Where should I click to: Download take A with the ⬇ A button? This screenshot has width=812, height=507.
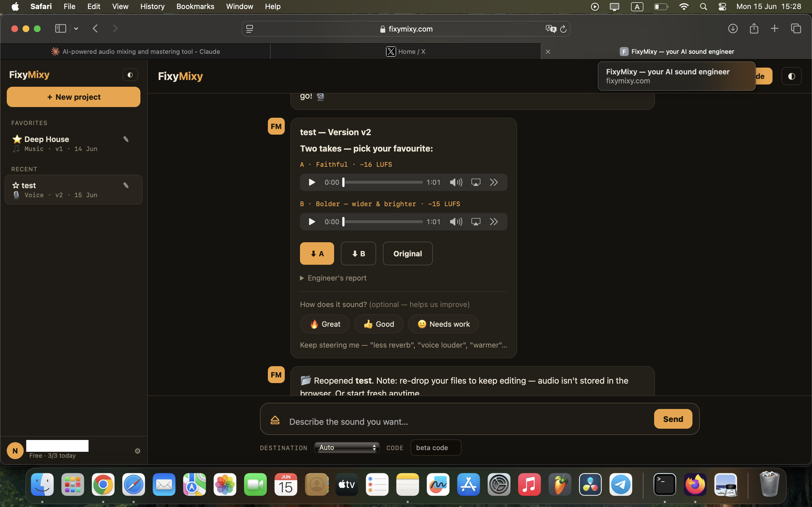coord(317,253)
